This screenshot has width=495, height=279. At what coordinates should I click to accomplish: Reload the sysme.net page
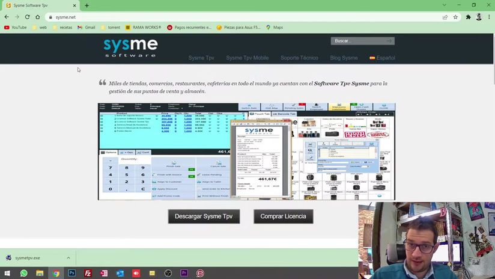[x=27, y=17]
